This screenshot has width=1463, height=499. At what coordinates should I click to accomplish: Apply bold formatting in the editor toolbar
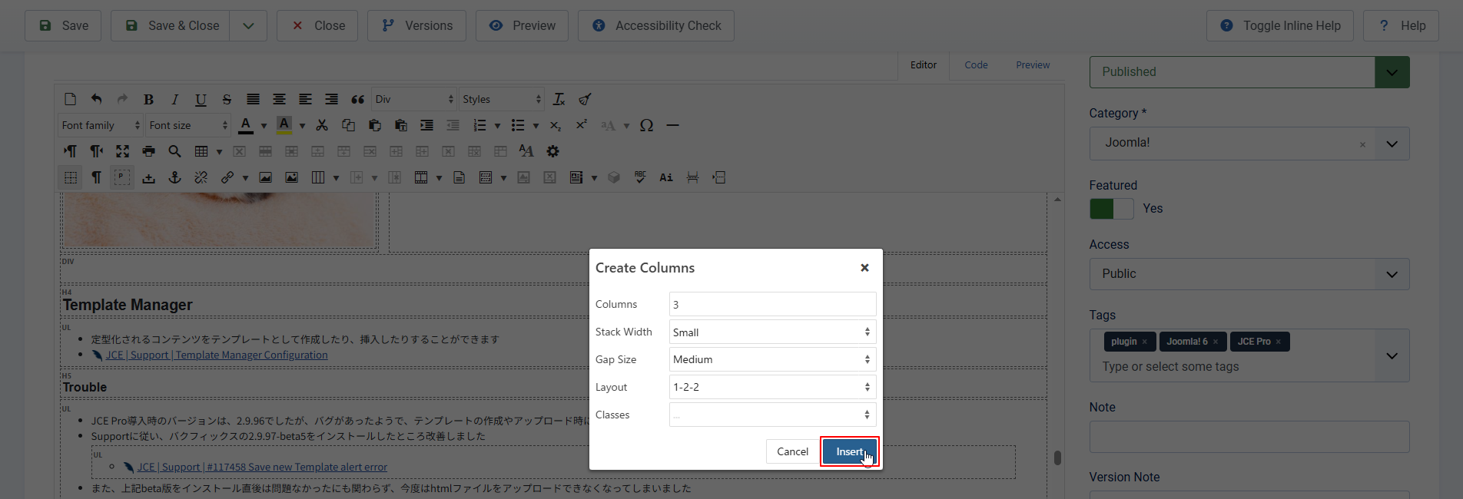tap(148, 99)
